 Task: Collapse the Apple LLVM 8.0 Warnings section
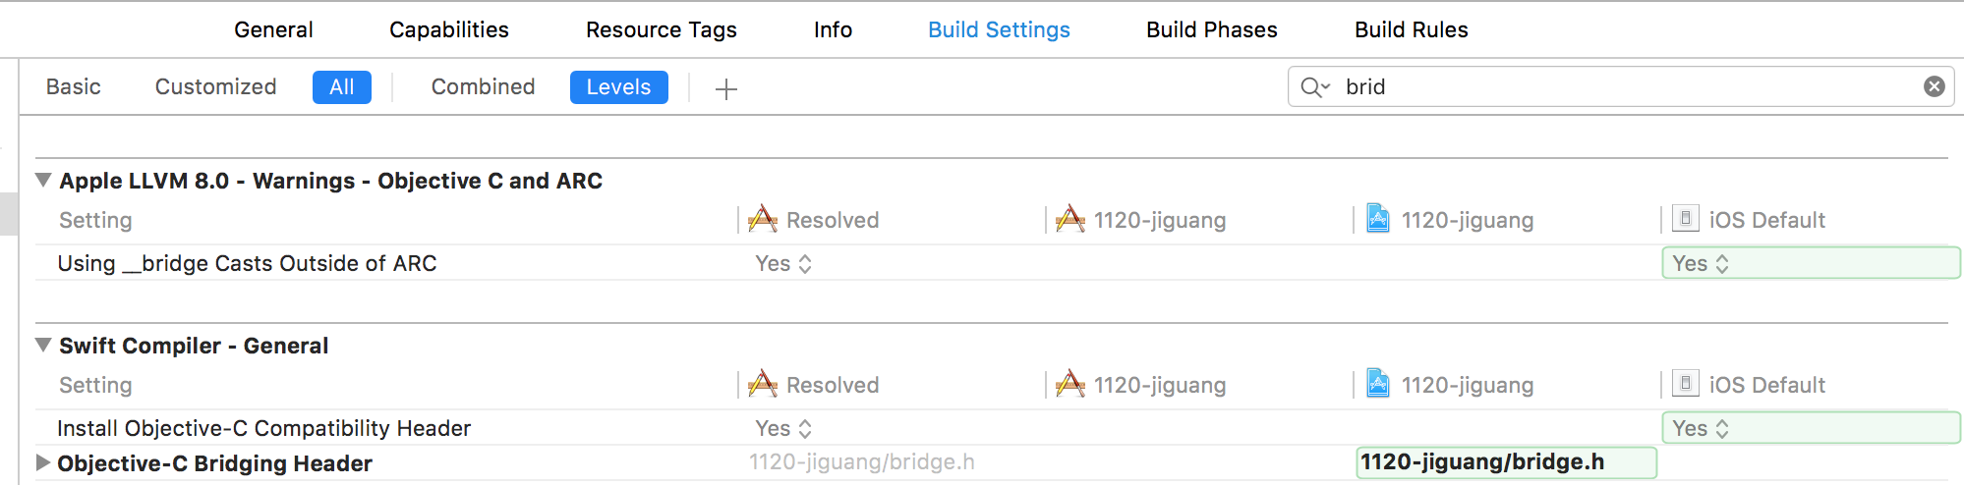(43, 180)
